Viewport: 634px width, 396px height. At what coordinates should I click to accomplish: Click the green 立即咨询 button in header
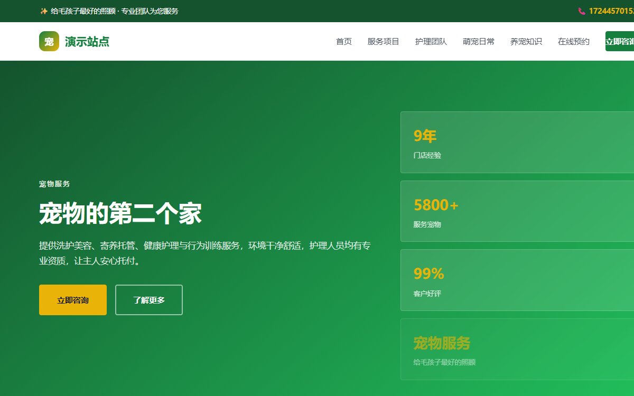click(620, 41)
